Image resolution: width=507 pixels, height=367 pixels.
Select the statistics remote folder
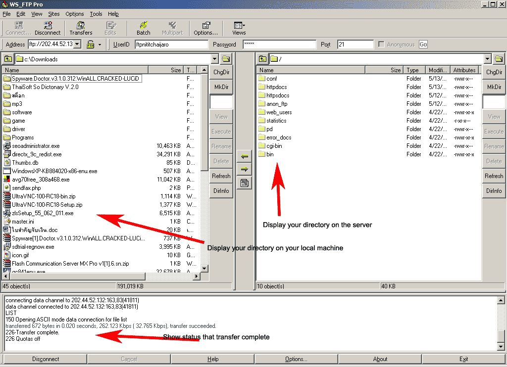click(x=276, y=121)
